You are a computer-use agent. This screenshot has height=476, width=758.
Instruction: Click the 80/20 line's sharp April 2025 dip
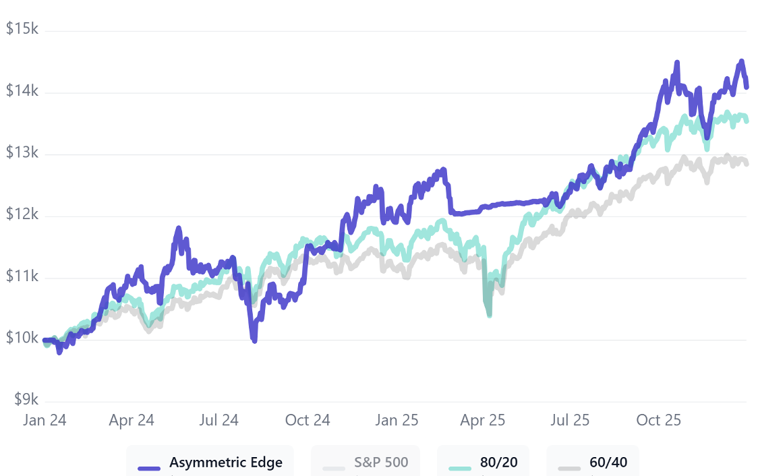(x=488, y=314)
